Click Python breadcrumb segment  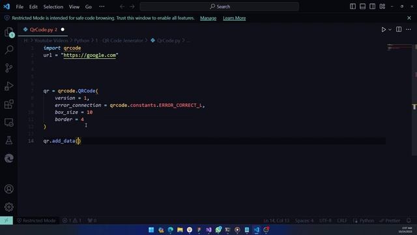pos(81,40)
